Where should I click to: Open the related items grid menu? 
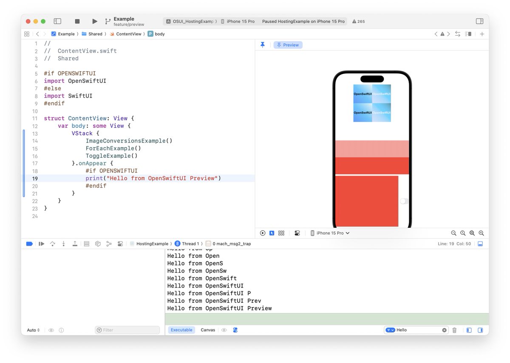click(x=27, y=34)
